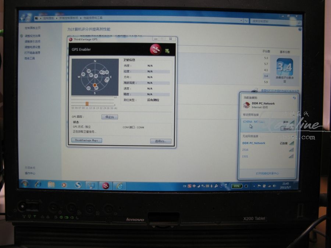Click the Control Panel forward arrow button
This screenshot has width=331, height=248.
(28, 19)
